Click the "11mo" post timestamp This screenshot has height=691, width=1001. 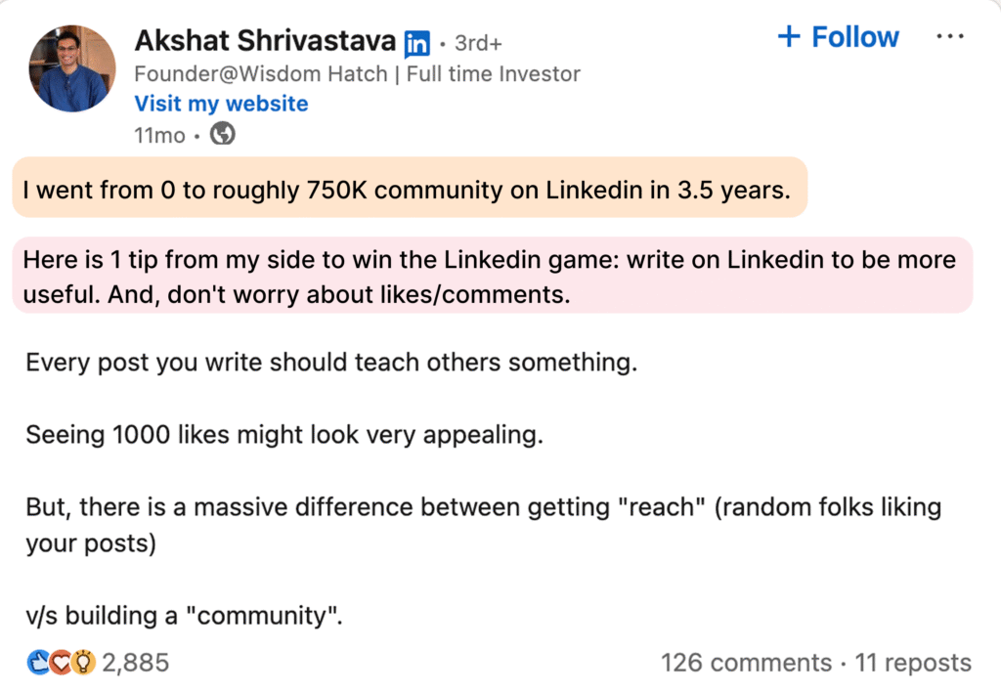click(x=159, y=135)
